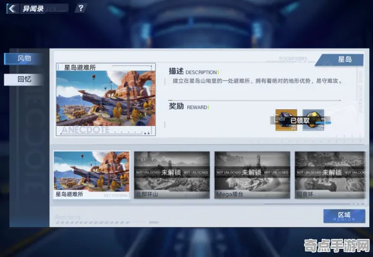Click the large 星岛避难所 preview image

pyautogui.click(x=106, y=99)
